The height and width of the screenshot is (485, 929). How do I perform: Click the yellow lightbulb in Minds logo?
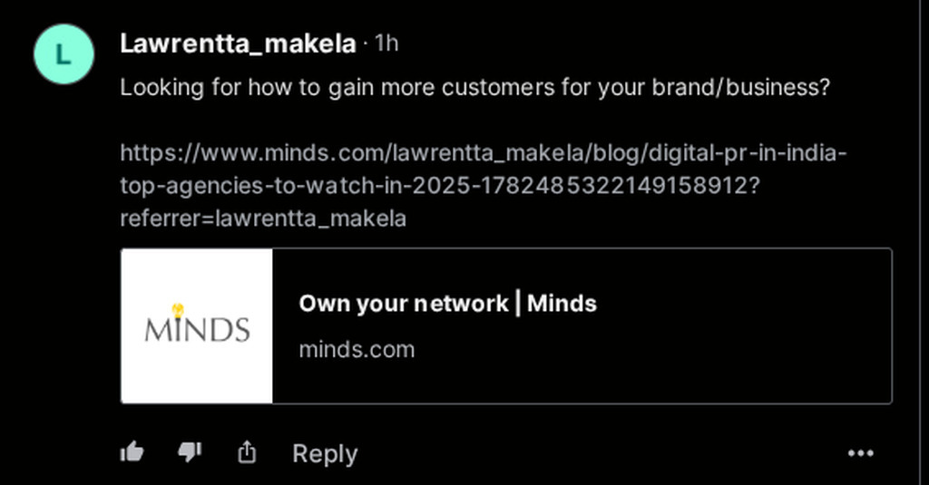(178, 310)
